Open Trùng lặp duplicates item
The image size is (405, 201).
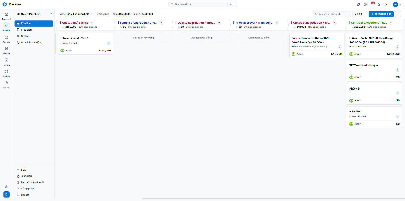pyautogui.click(x=34, y=176)
